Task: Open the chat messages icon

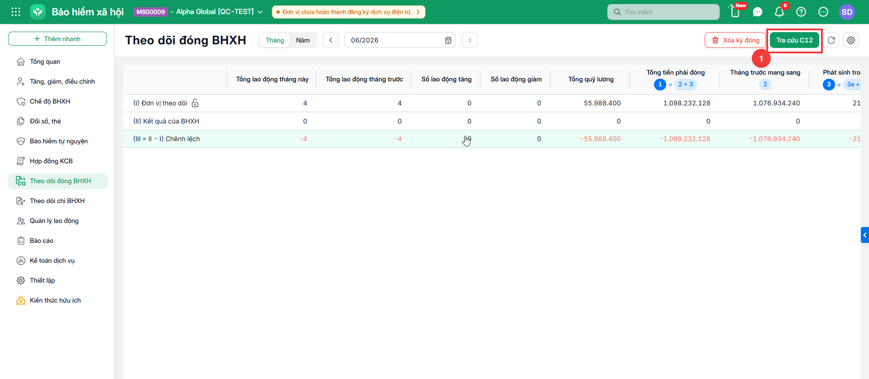Action: (758, 12)
